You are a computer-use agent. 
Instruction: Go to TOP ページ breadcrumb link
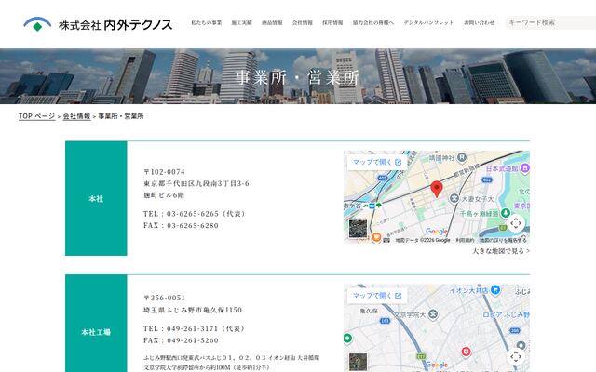[x=37, y=116]
